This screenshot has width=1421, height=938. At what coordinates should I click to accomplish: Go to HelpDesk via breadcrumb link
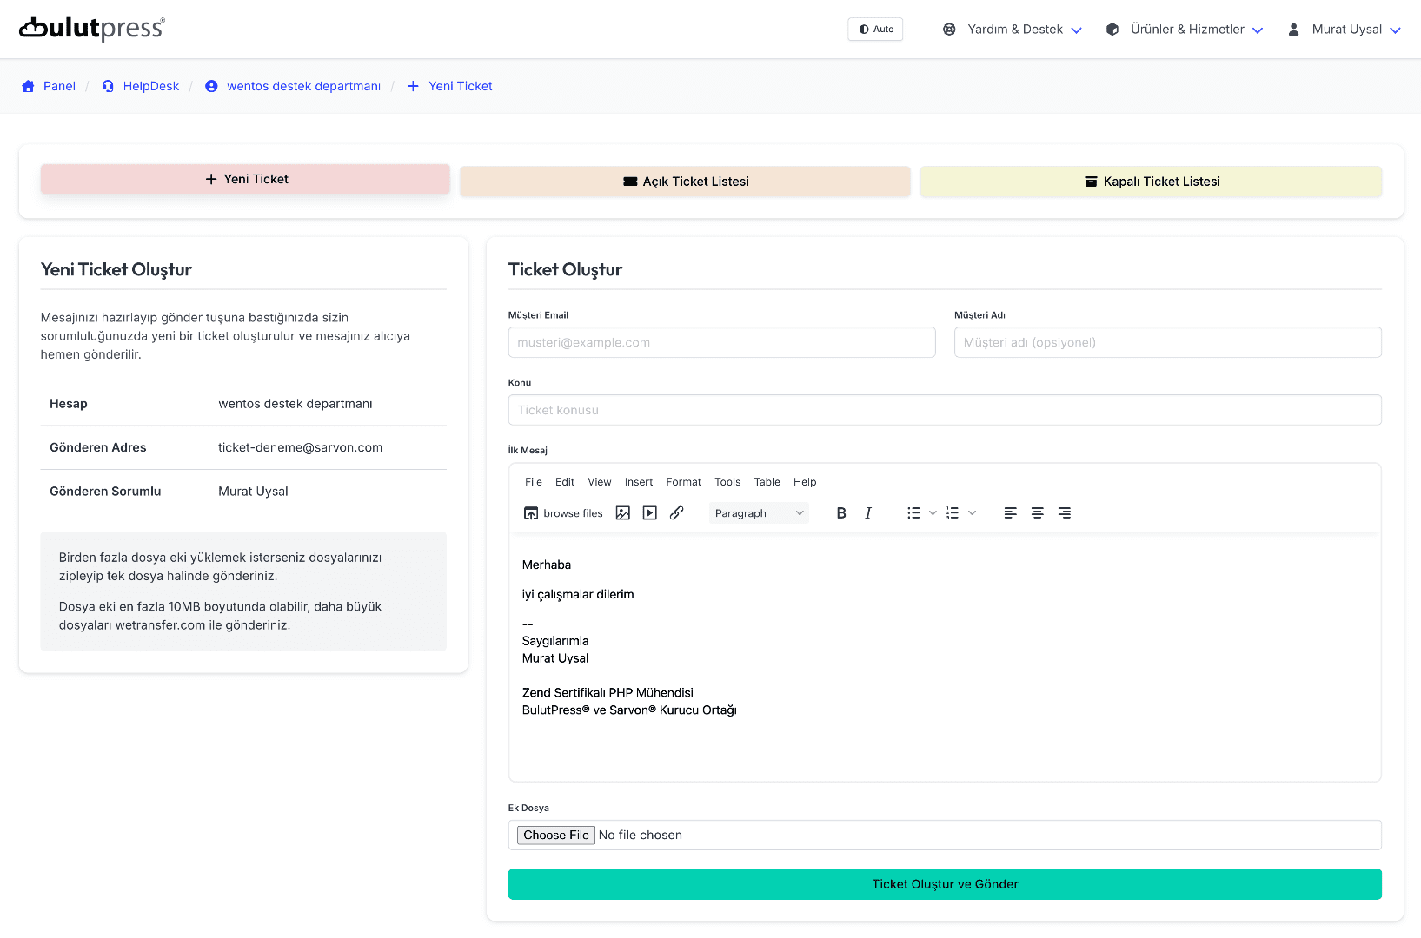point(150,86)
